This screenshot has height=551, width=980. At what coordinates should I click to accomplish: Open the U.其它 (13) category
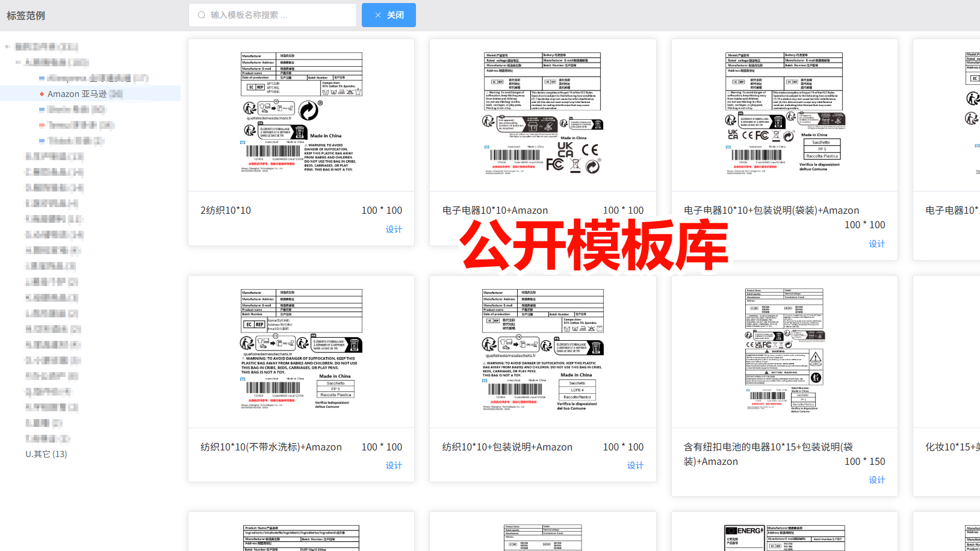coord(46,454)
